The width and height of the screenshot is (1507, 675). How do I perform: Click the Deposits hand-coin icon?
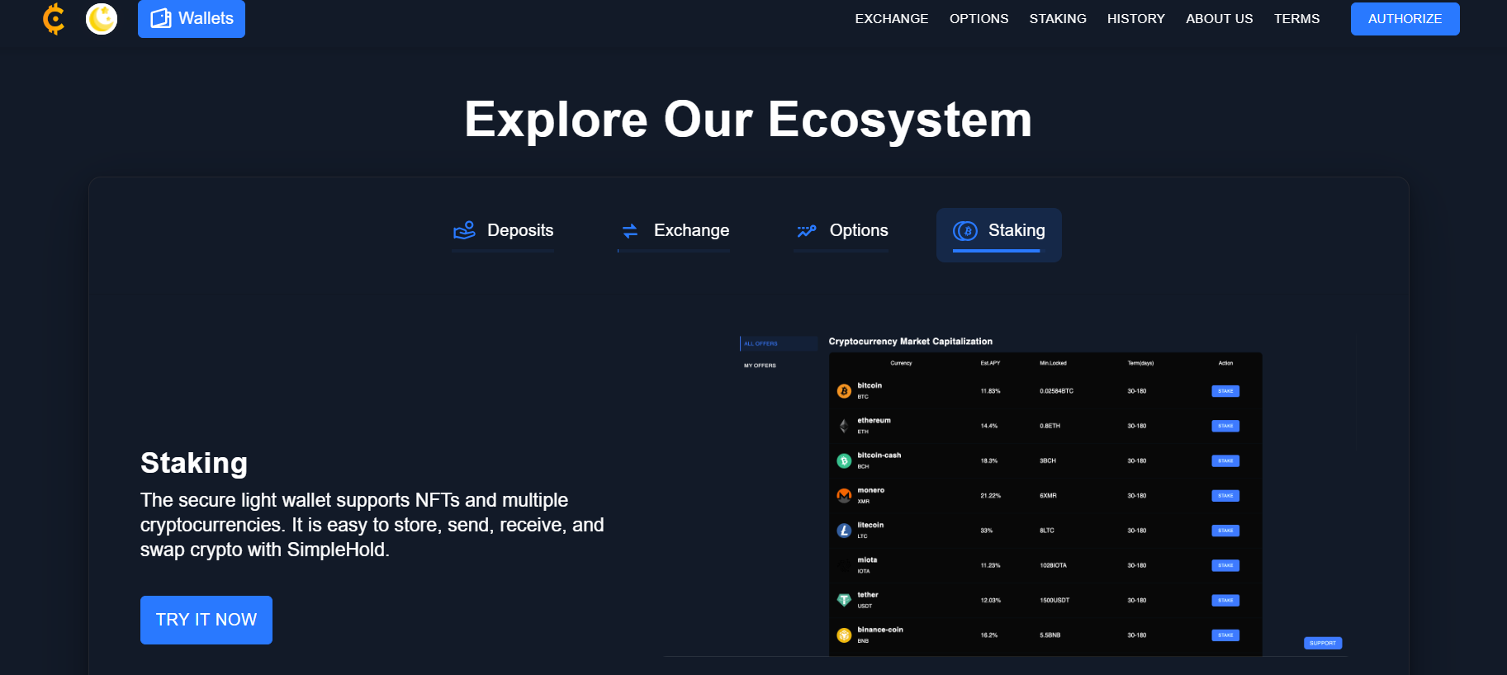click(x=464, y=230)
